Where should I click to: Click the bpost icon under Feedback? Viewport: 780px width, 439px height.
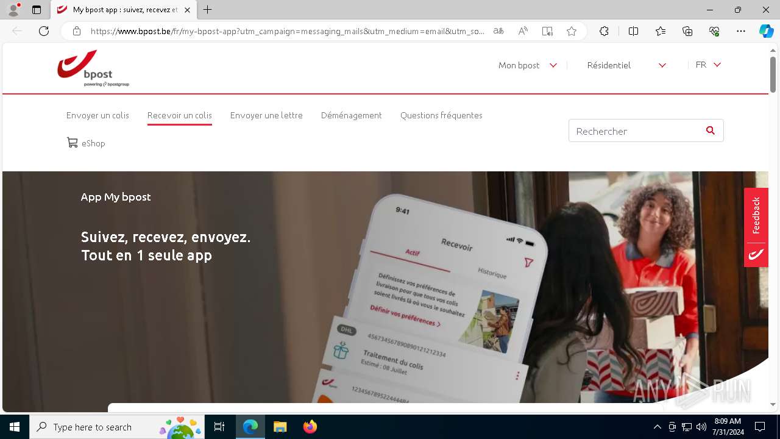point(756,255)
